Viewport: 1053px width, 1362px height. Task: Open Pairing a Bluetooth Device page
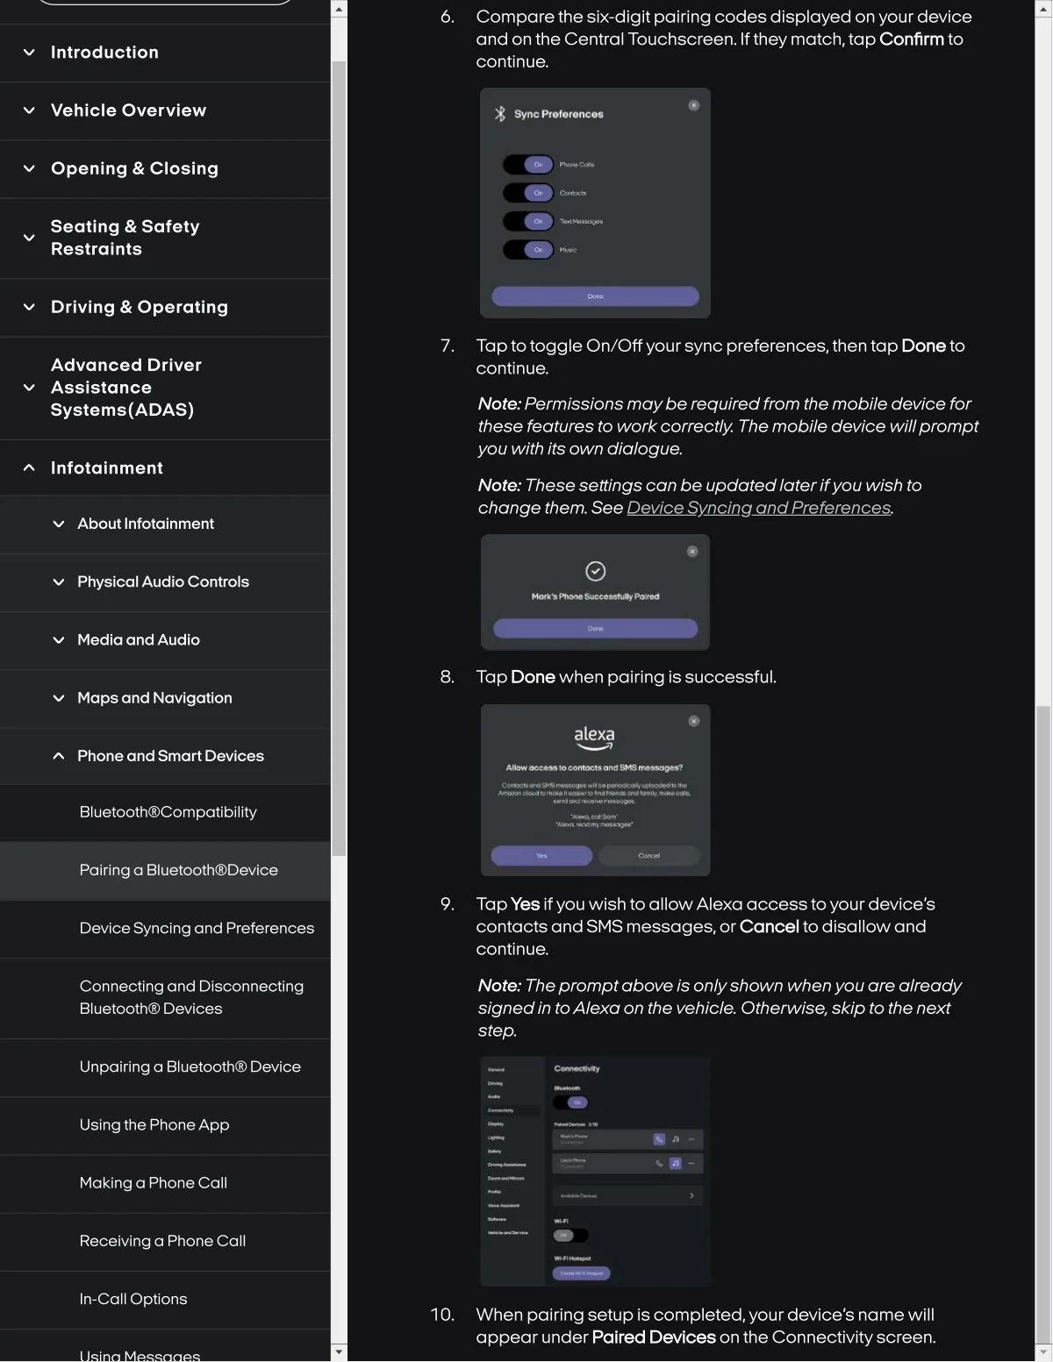pyautogui.click(x=165, y=870)
